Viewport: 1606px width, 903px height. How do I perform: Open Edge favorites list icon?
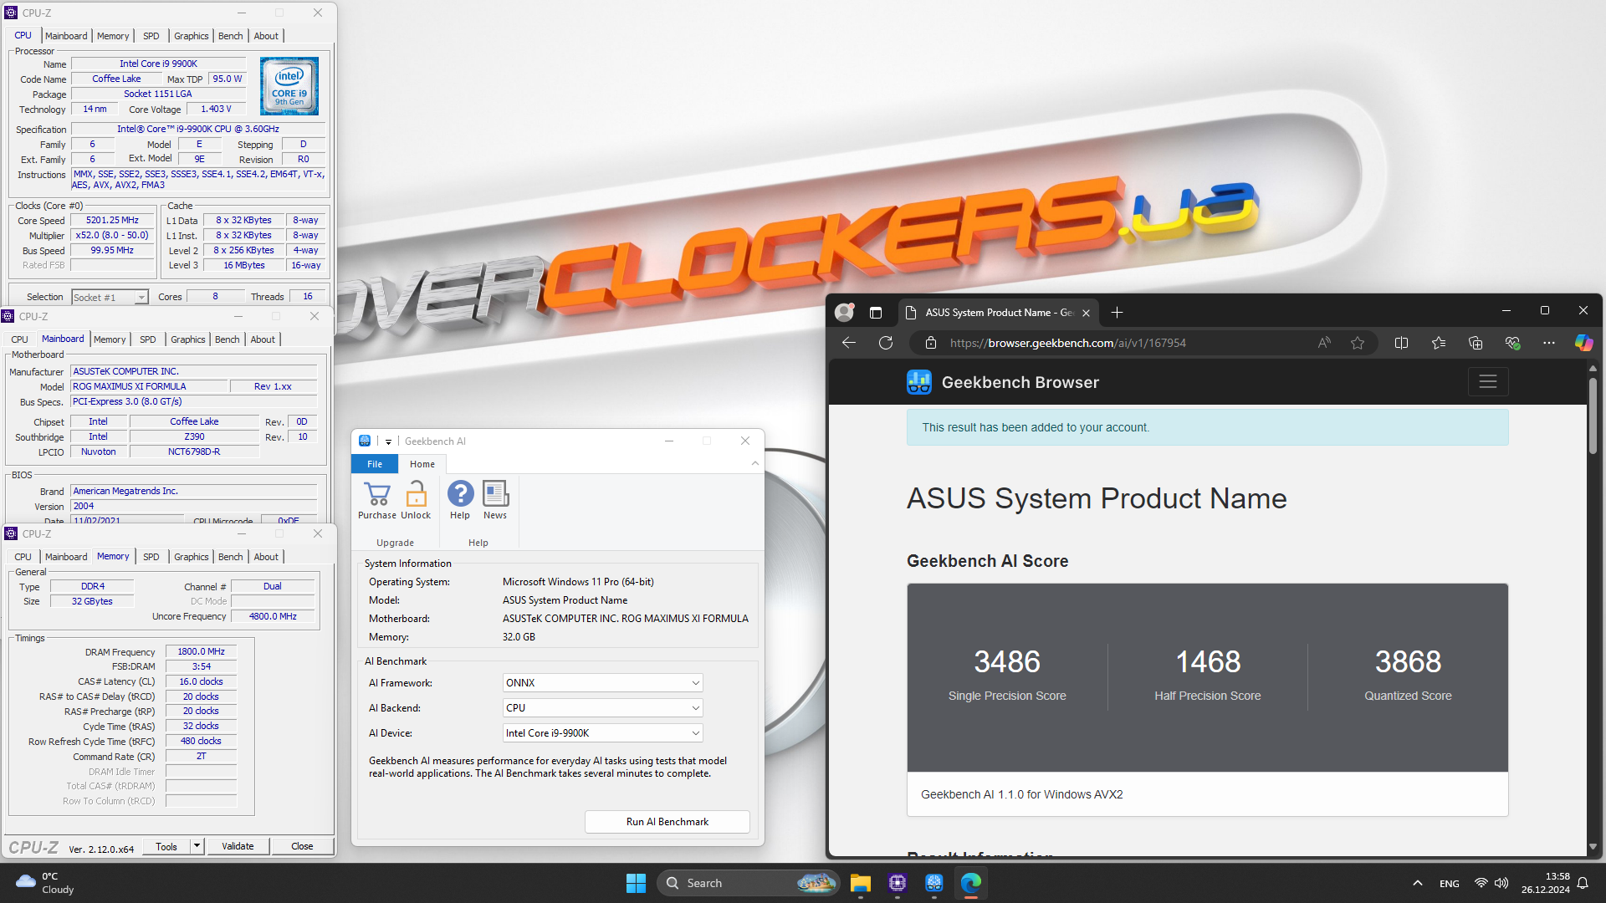coord(1438,343)
